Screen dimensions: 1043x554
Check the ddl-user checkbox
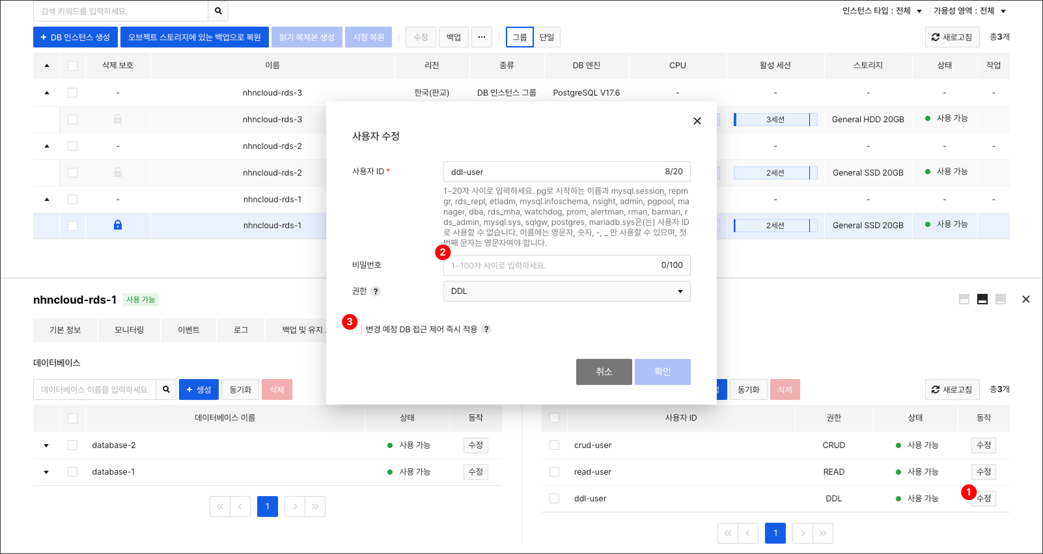554,499
